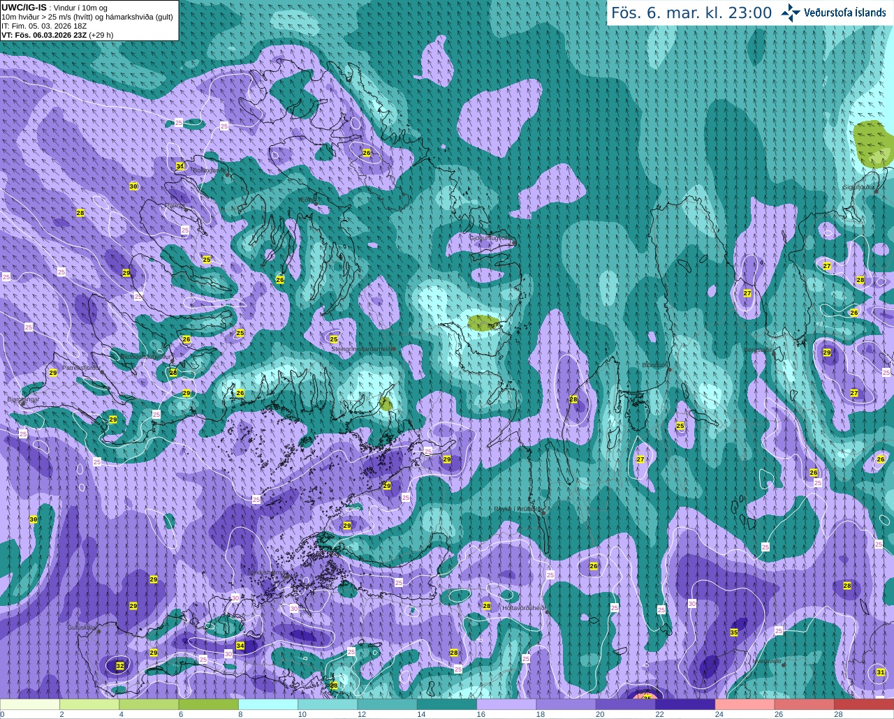Select the 8–10 m/s light cyan swatch

pos(268,704)
